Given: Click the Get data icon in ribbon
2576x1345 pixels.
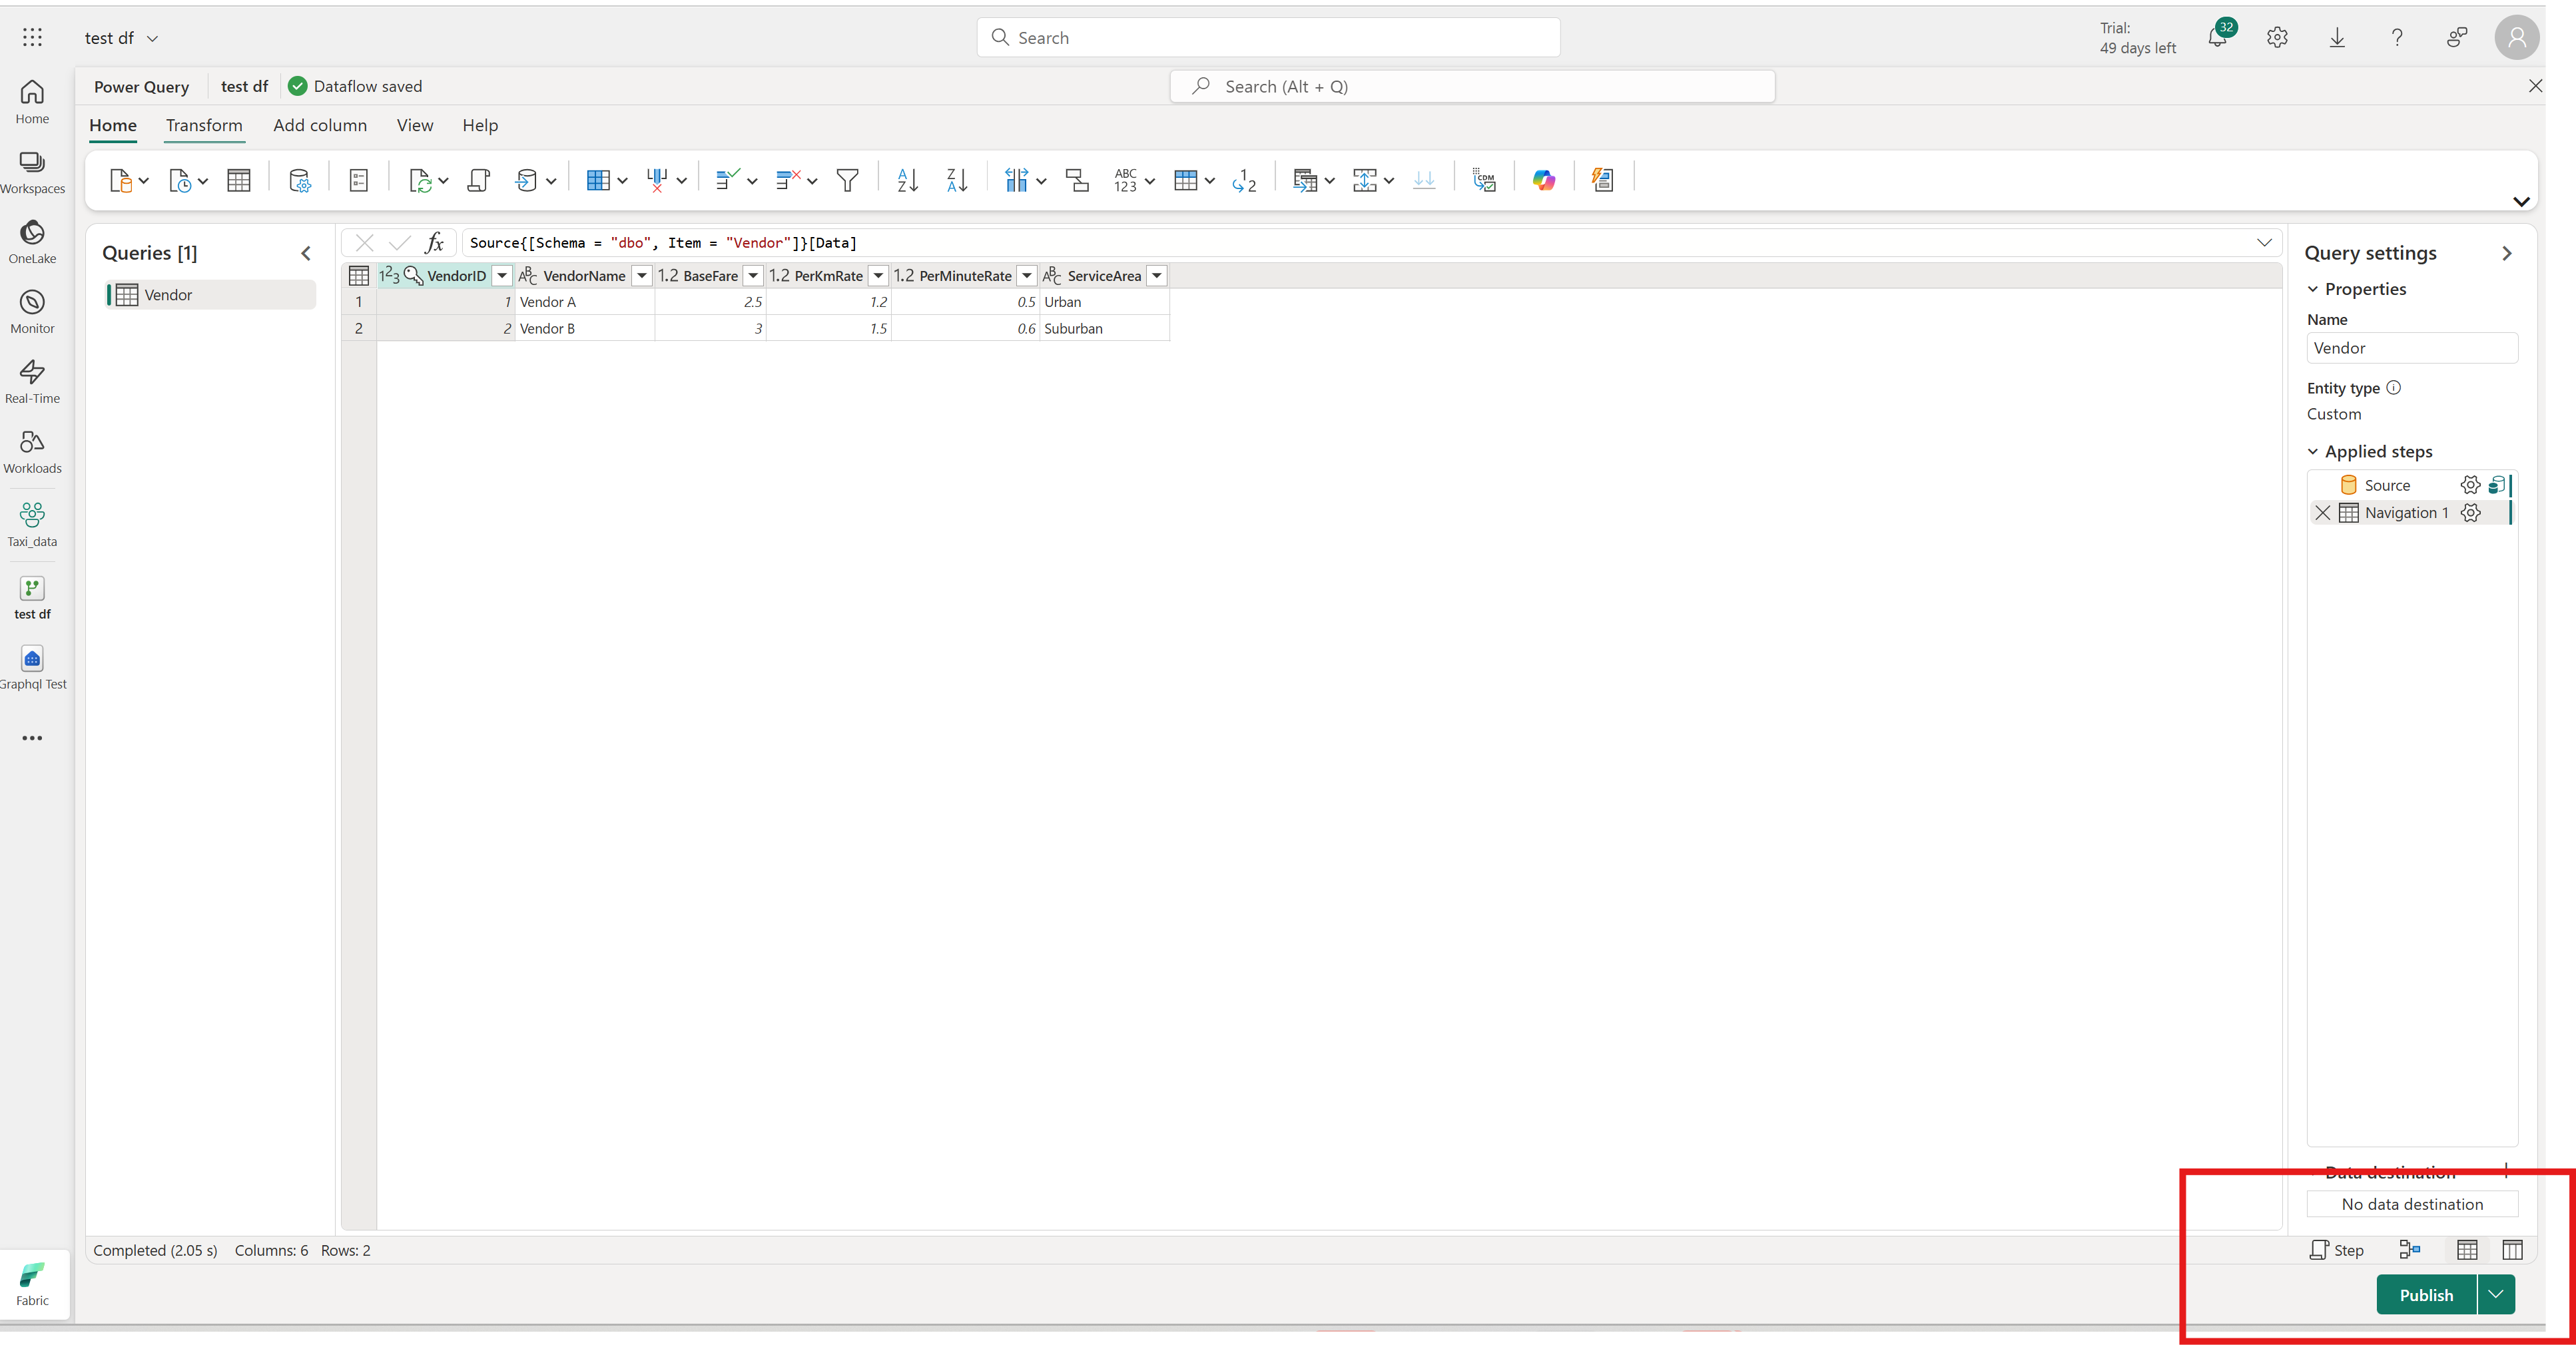Looking at the screenshot, I should (x=121, y=180).
